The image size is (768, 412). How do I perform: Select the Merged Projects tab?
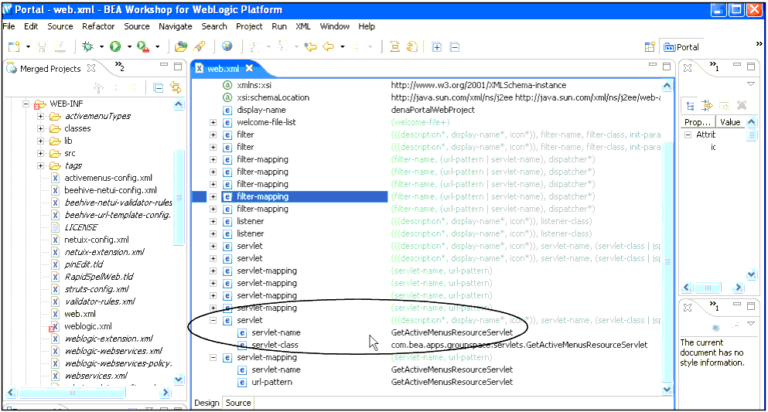coord(50,69)
